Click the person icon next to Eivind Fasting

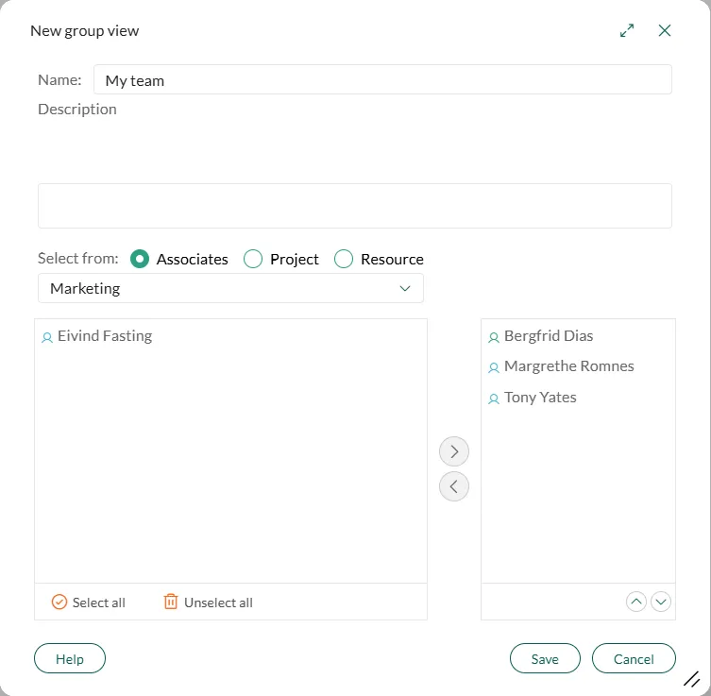click(47, 337)
